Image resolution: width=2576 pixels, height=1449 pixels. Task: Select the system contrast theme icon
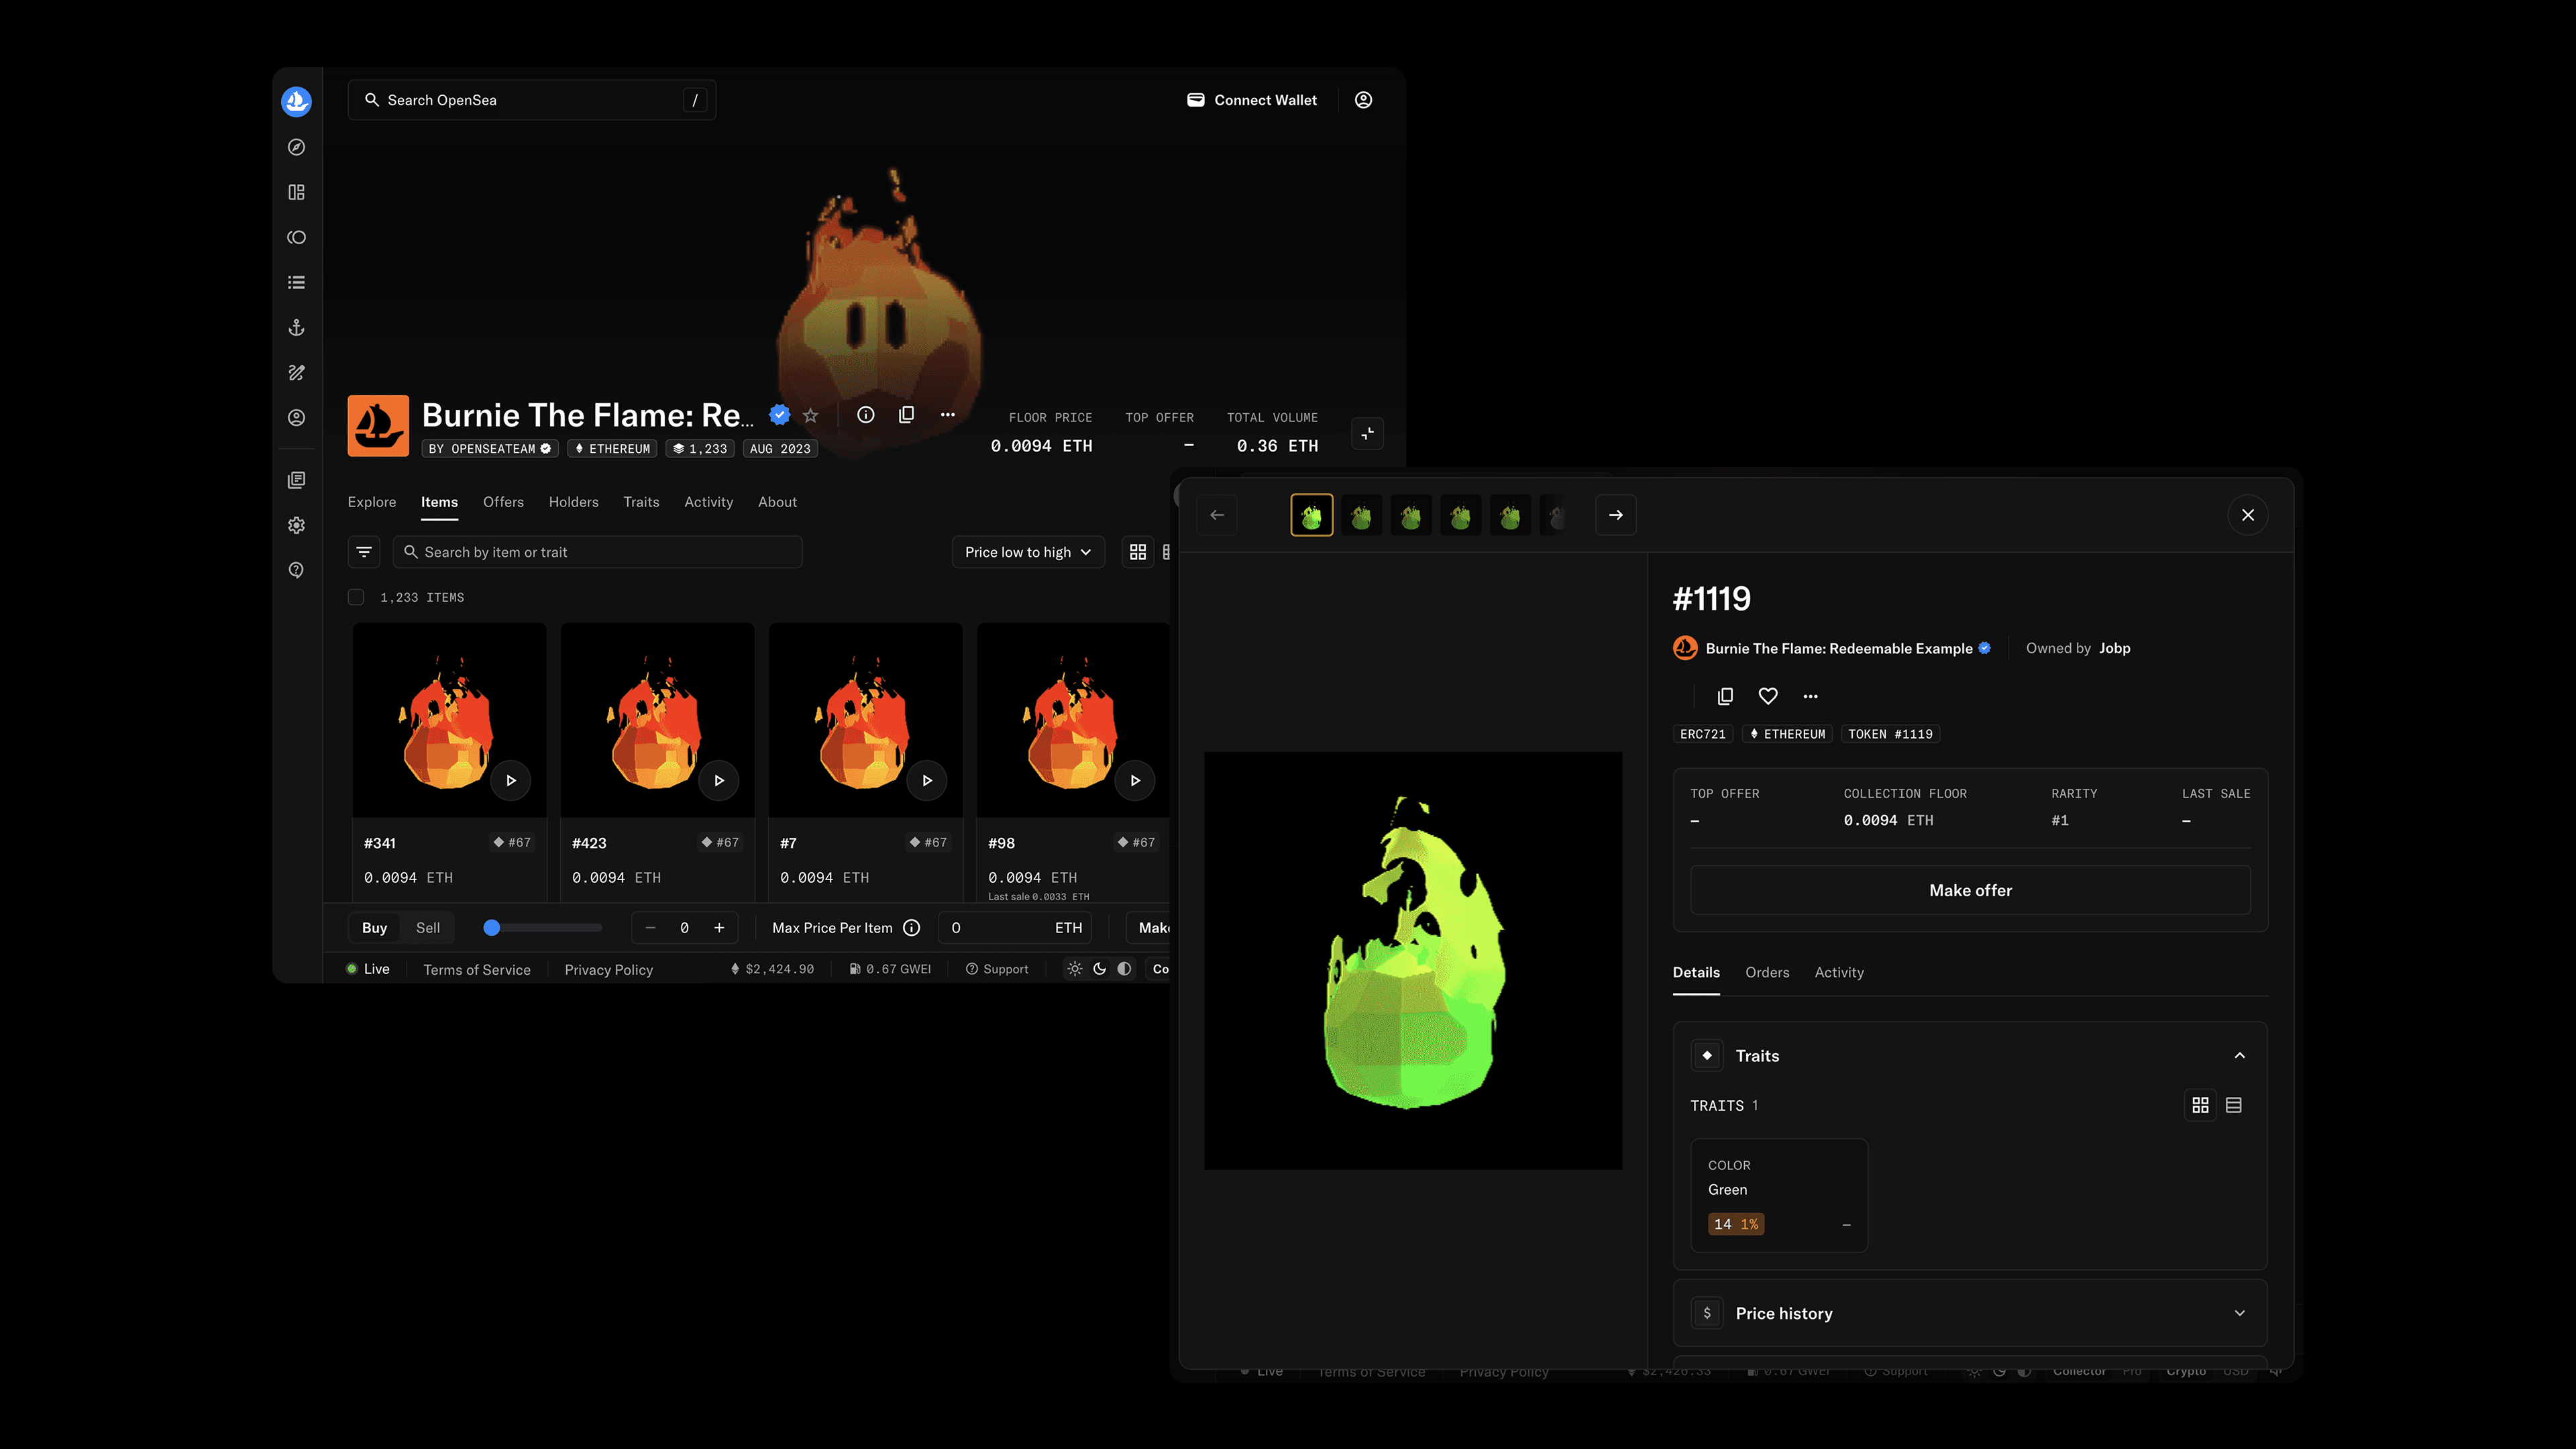(1125, 969)
